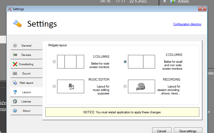Select the 3 COLUMNS radio button
214x133 pixels.
(54, 62)
